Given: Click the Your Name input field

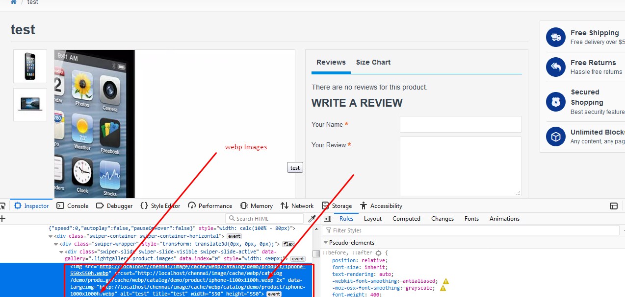Looking at the screenshot, I should 461,124.
